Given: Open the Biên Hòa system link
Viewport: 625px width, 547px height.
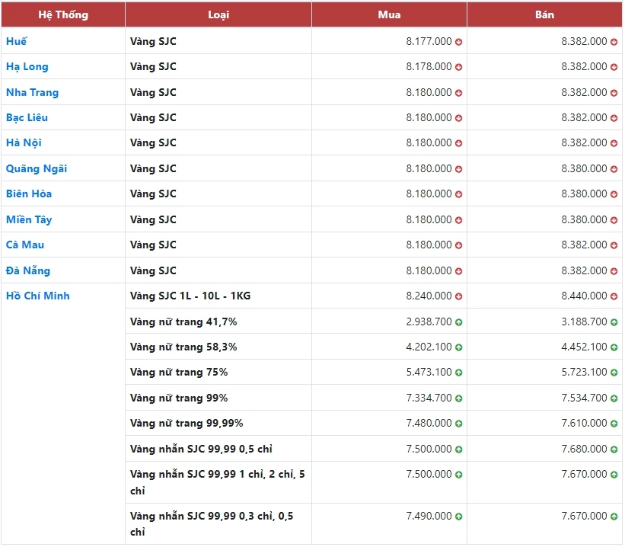Looking at the screenshot, I should (x=29, y=194).
